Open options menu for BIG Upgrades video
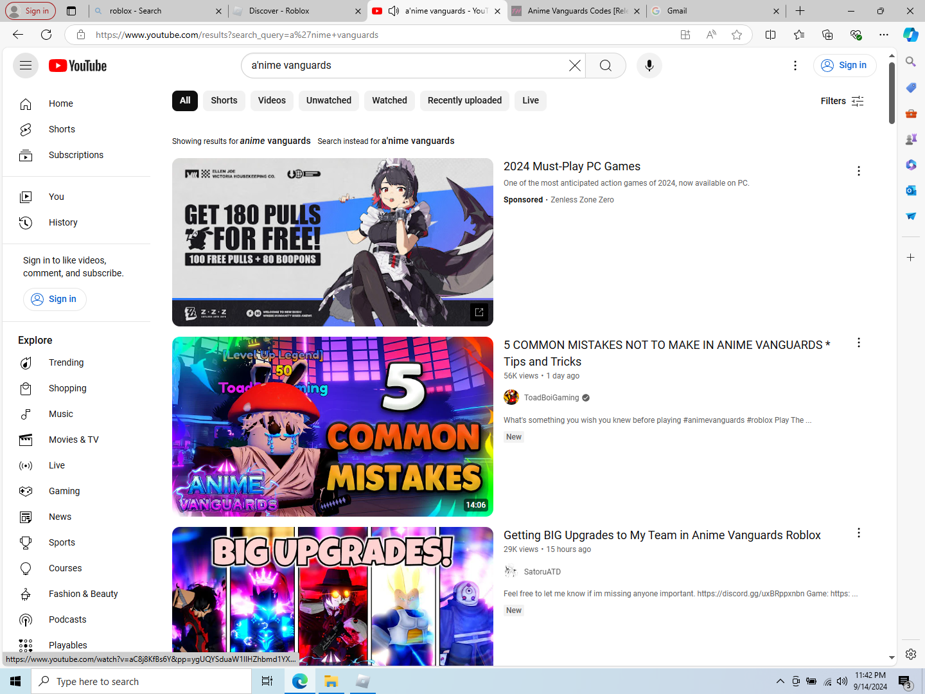 pyautogui.click(x=859, y=533)
